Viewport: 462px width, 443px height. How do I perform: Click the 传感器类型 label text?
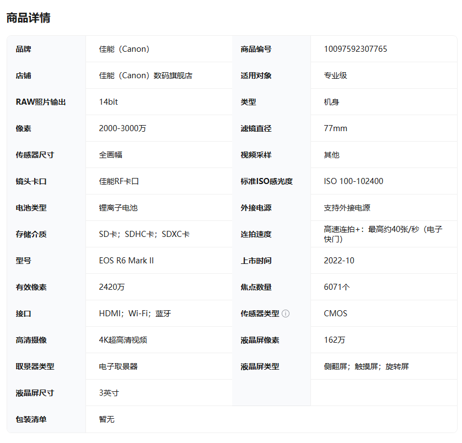click(x=260, y=314)
